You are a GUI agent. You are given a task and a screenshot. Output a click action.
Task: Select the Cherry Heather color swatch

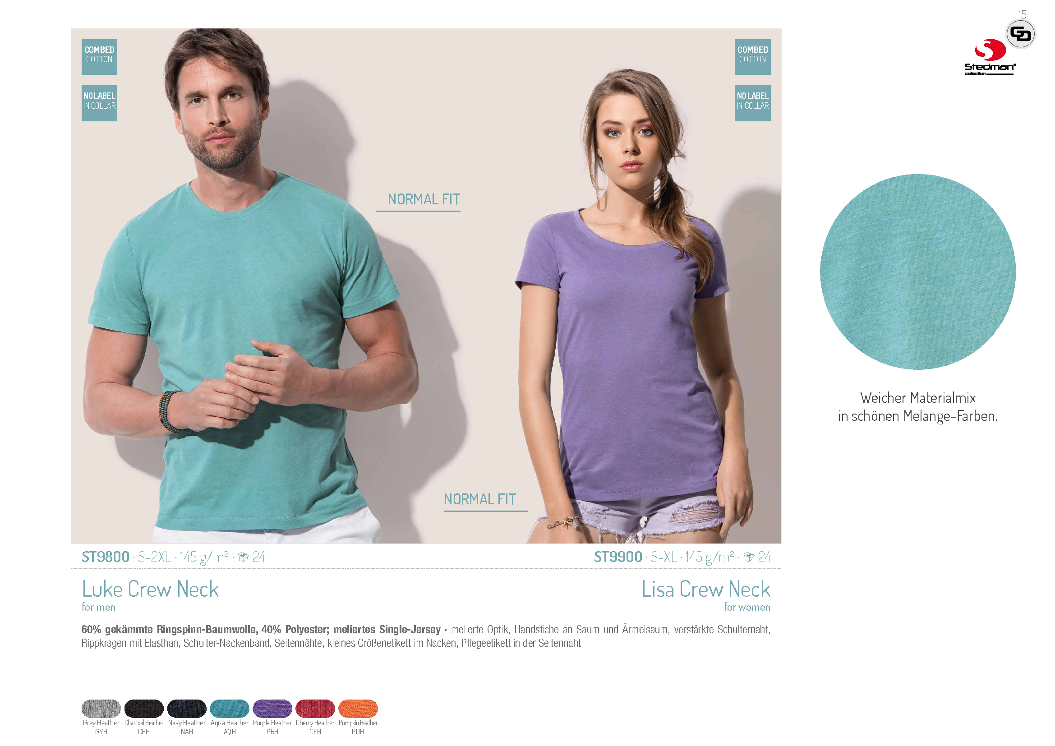(x=315, y=708)
